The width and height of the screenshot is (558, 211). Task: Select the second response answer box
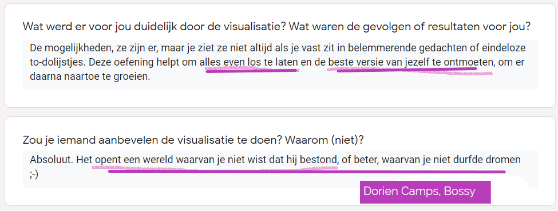pyautogui.click(x=280, y=169)
